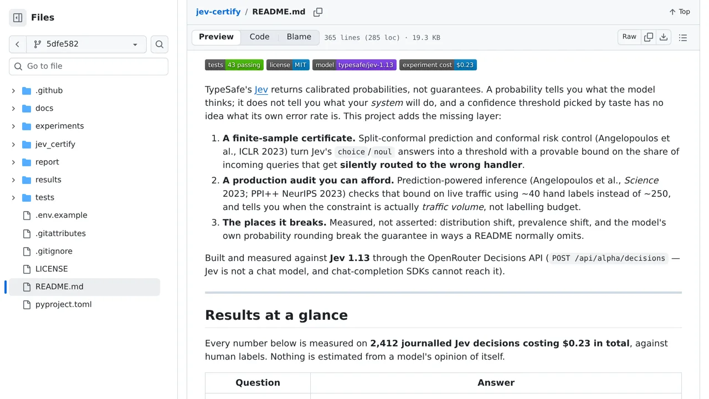Copy the file path icon
Image resolution: width=709 pixels, height=399 pixels.
click(x=318, y=12)
